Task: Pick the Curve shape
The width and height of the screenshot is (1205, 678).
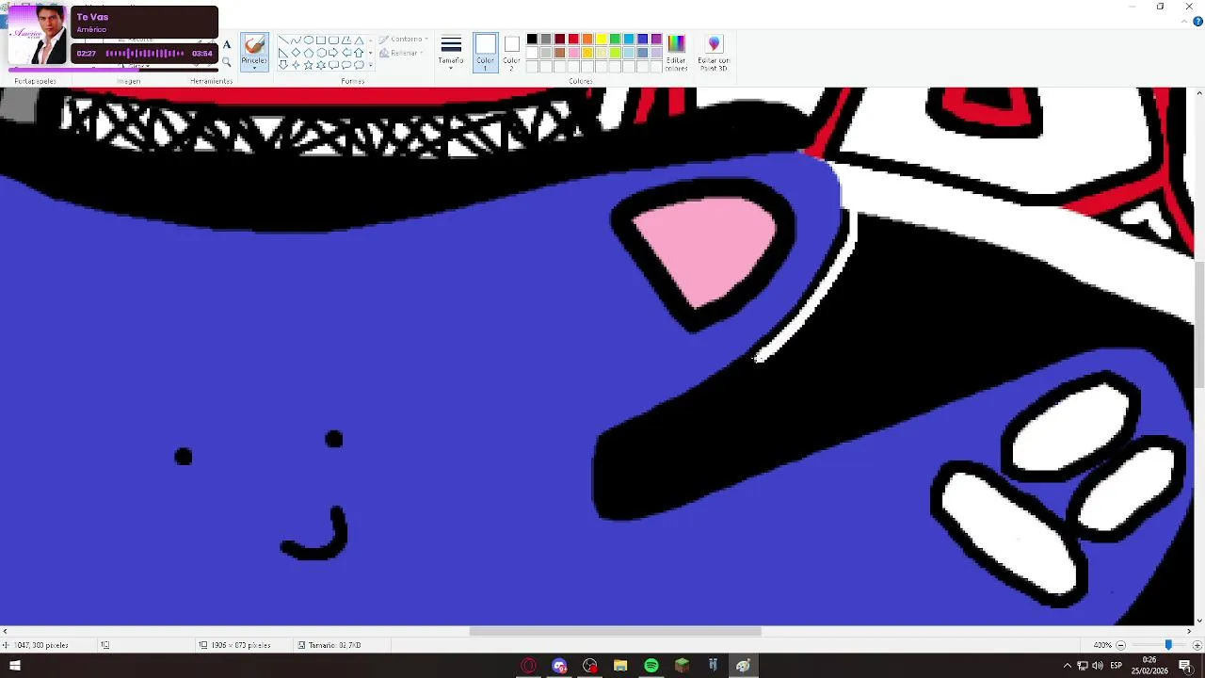Action: point(296,40)
